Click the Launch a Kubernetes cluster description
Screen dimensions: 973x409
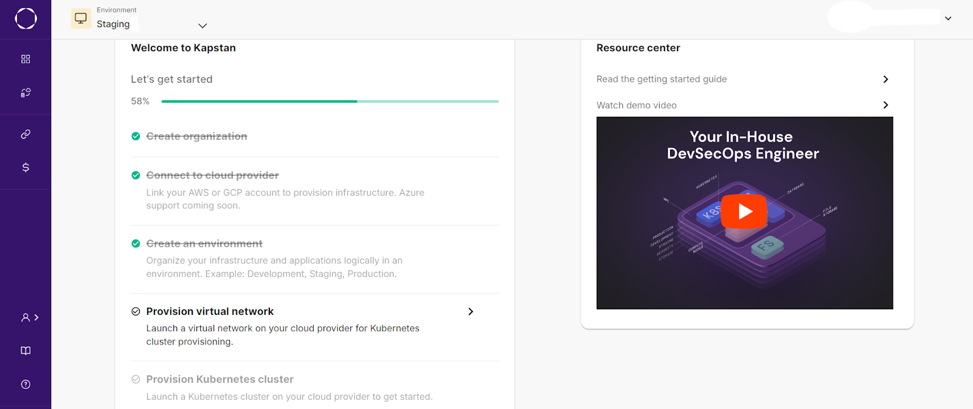coord(289,396)
